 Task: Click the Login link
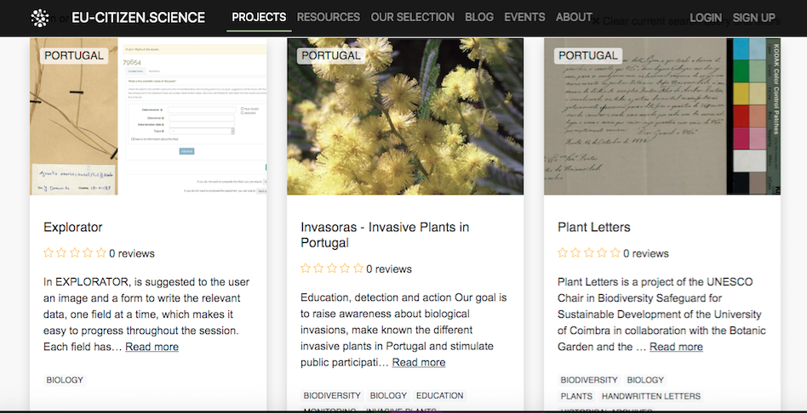(706, 18)
